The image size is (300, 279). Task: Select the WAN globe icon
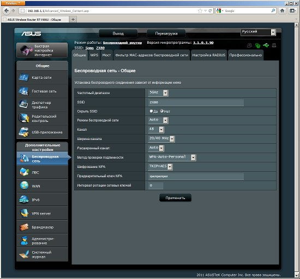pos(24,186)
